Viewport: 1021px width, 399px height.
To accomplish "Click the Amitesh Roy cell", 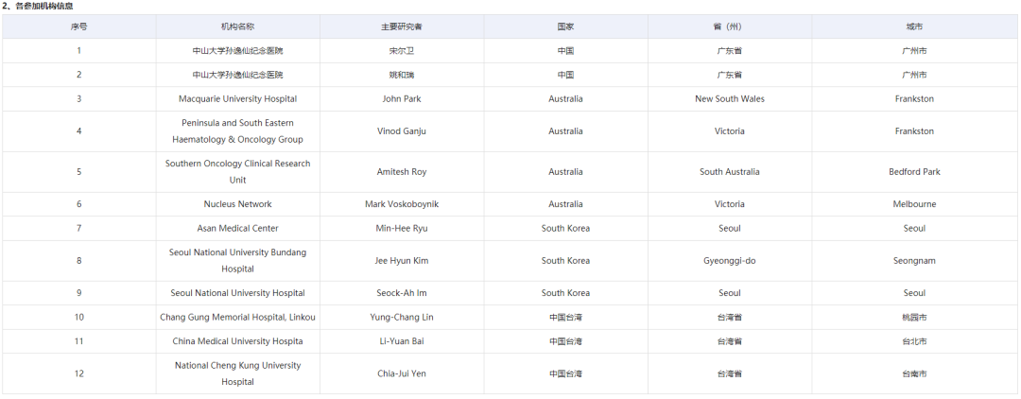I will [x=402, y=172].
